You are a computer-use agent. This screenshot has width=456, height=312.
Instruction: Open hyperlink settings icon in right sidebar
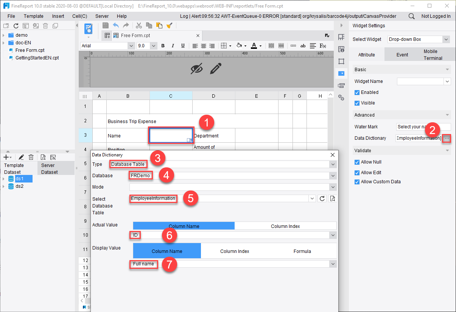(341, 97)
